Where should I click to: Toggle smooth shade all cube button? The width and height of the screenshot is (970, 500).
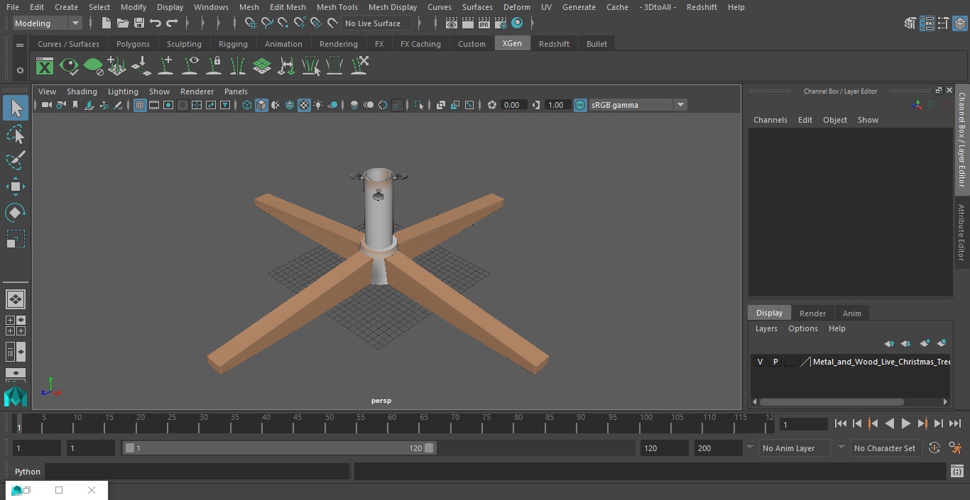tap(261, 105)
